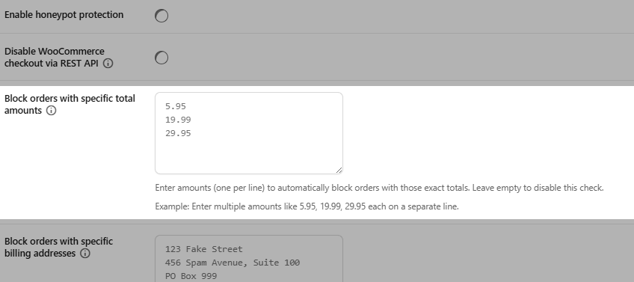
Task: Click 'Block orders with specific billing addresses' label
Action: click(58, 247)
